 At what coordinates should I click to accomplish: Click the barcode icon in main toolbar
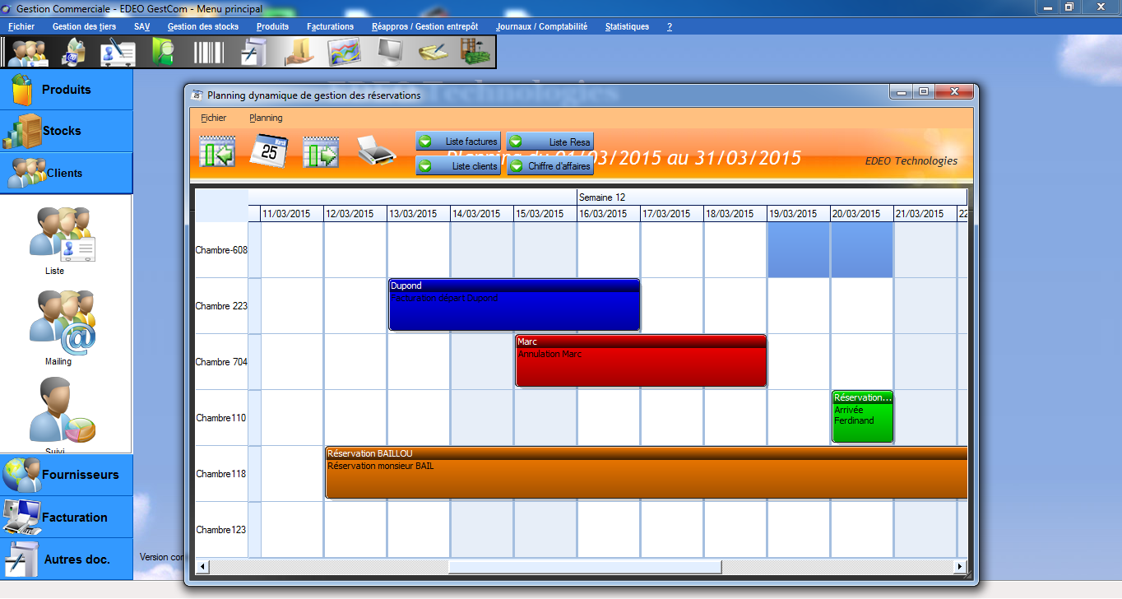point(208,53)
